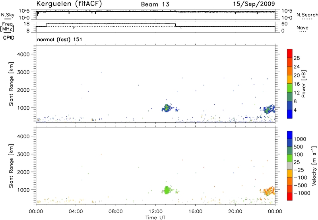This screenshot has height=220, width=318.
Task: Select 'Slant Range [km]' label of power panel
Action: click(x=11, y=84)
